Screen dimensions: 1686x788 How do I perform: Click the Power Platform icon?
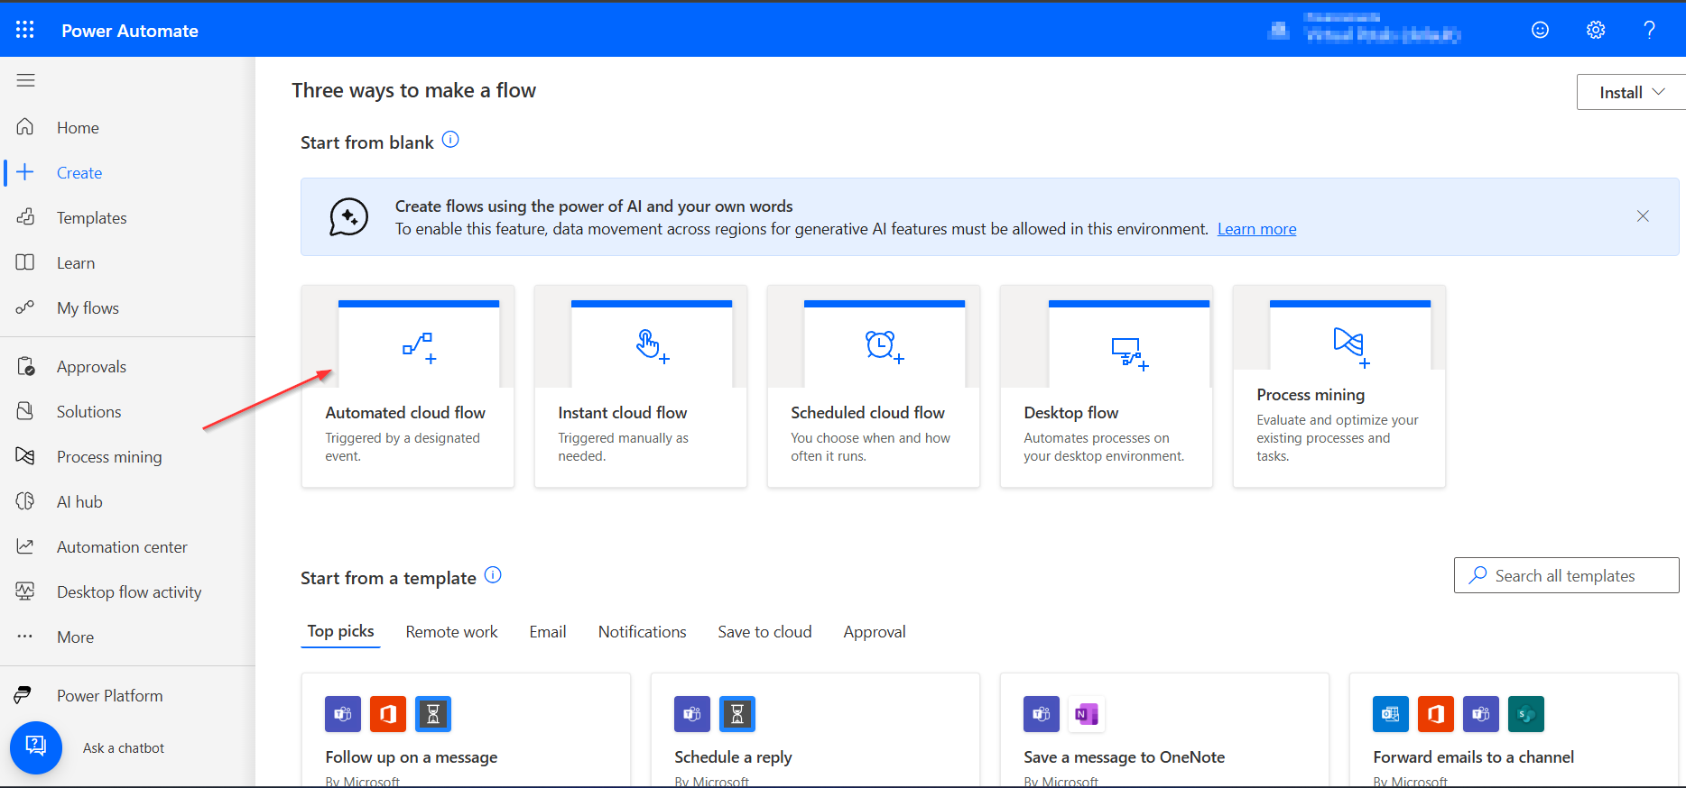point(23,695)
